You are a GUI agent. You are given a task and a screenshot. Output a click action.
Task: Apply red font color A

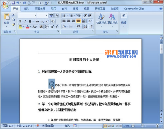pyautogui.click(x=27, y=27)
